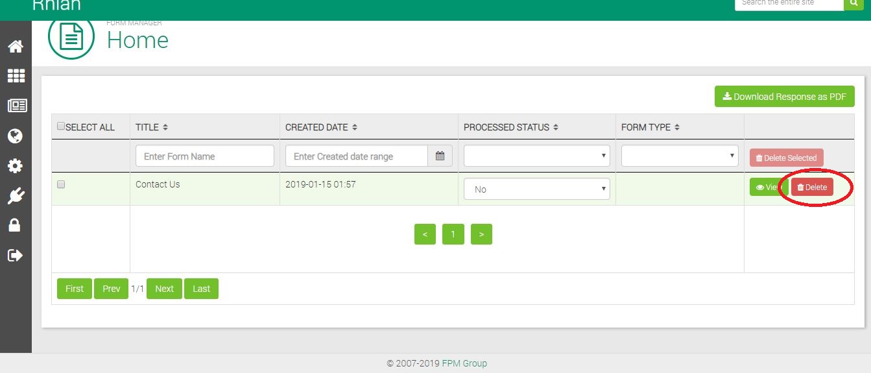Viewport: 871px width, 373px height.
Task: Tick the Contact Us row checkbox
Action: (x=61, y=184)
